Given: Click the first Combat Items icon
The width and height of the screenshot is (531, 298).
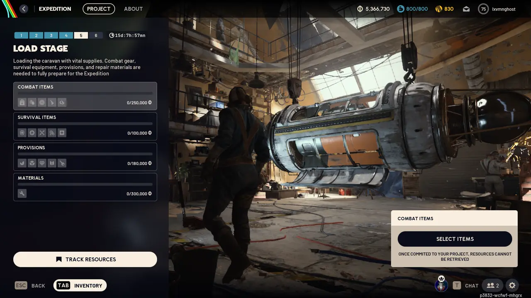Looking at the screenshot, I should [22, 102].
